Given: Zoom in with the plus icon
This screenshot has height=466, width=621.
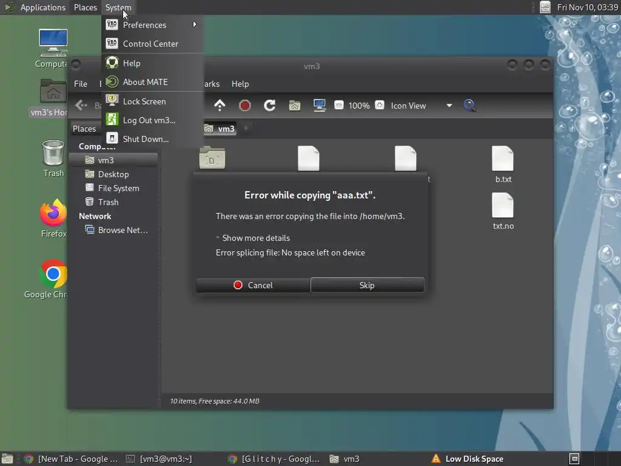Looking at the screenshot, I should tap(380, 106).
